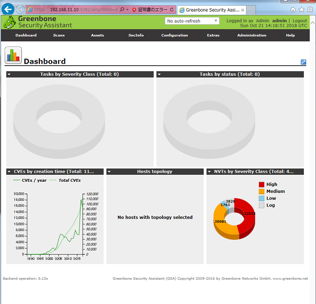Click the page scrollbar up arrow
316x304 pixels.
(x=313, y=23)
